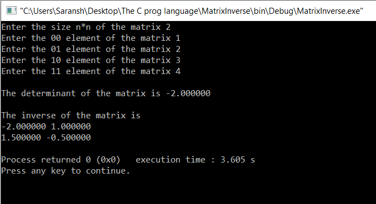376x204 pixels.
Task: Click the inverse row '1.500000 -0.500000'
Action: 46,138
